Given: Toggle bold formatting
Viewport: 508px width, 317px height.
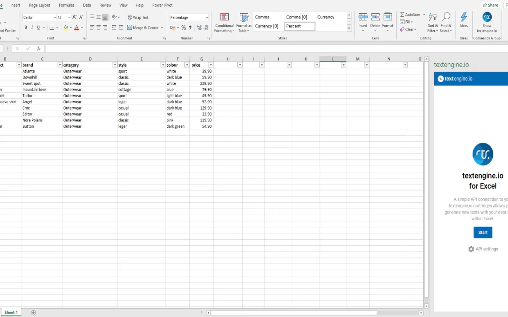Looking at the screenshot, I should (26, 28).
